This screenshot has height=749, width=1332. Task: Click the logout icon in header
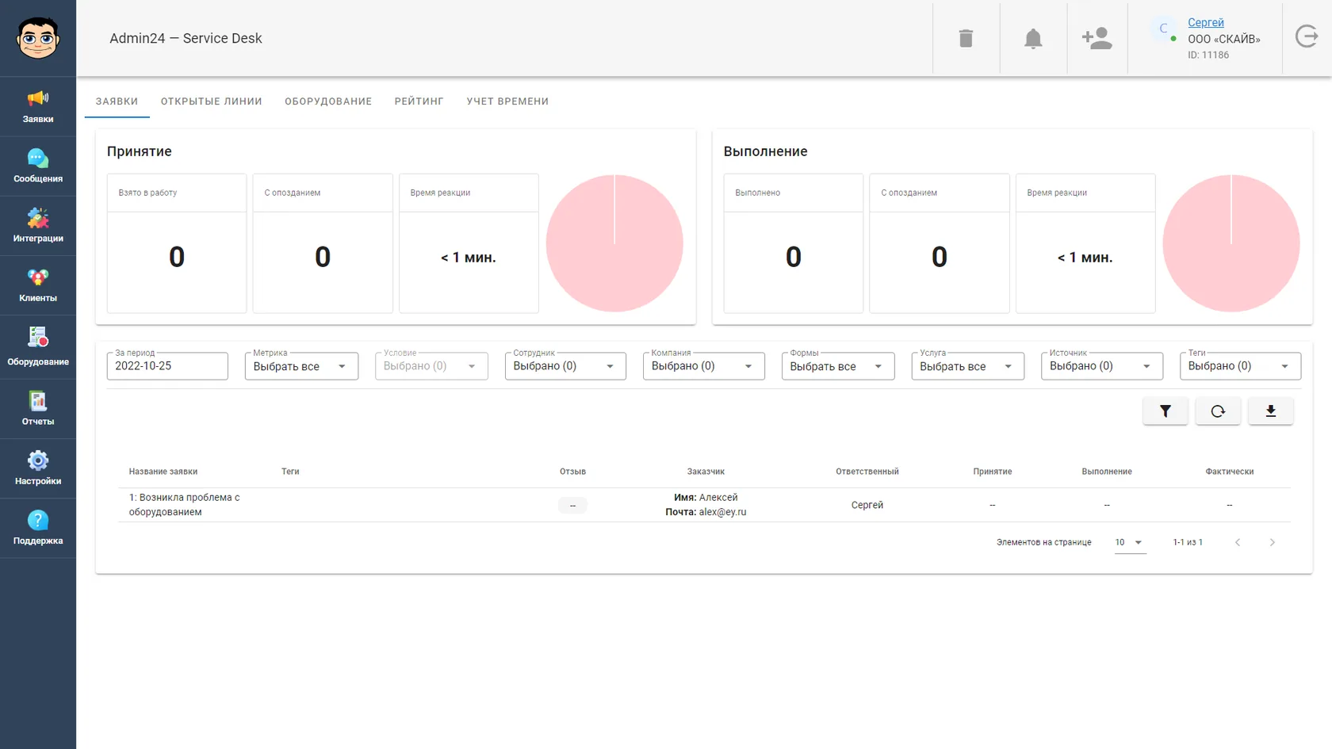[1307, 36]
